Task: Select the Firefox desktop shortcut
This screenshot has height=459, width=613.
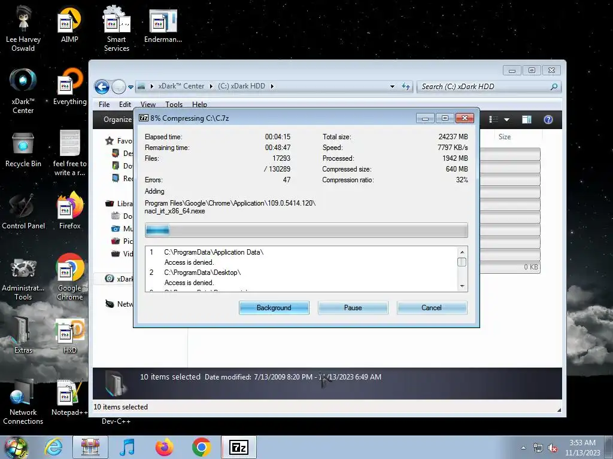Action: [x=69, y=211]
